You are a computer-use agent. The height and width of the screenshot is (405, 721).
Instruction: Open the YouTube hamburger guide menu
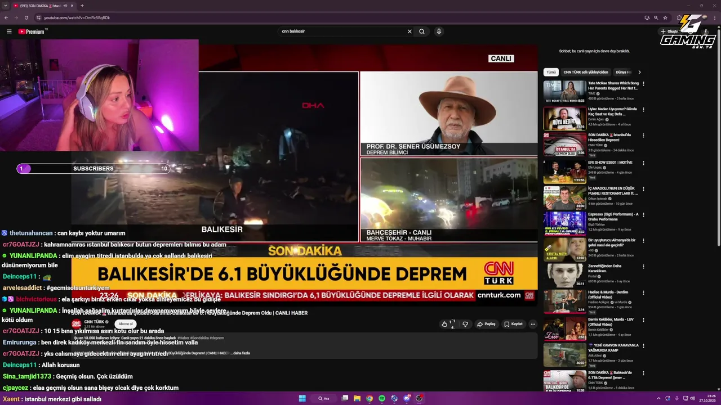click(x=9, y=31)
